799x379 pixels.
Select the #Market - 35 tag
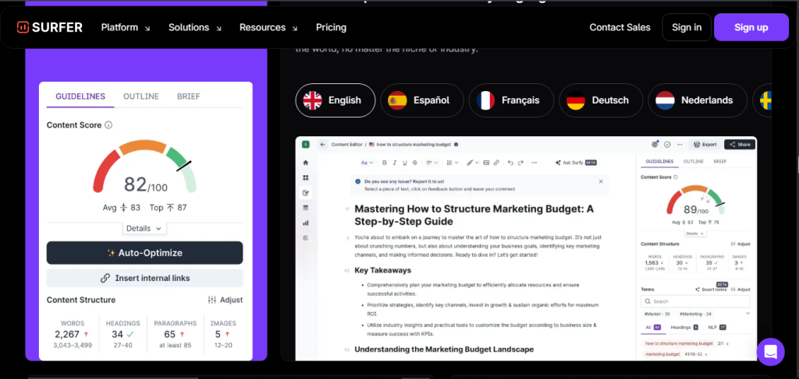pos(657,314)
